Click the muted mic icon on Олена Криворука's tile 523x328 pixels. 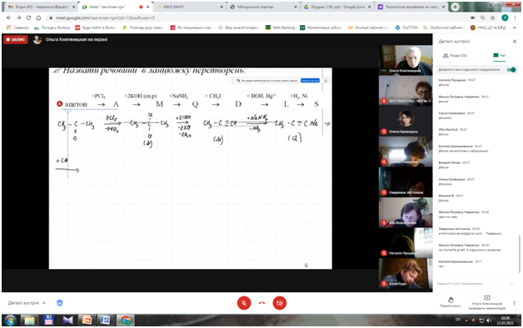384,132
